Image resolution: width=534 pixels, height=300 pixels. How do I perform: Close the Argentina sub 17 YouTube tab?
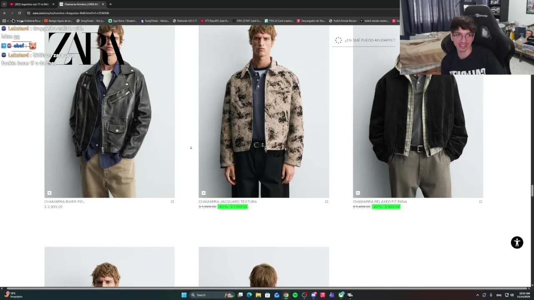tap(53, 4)
